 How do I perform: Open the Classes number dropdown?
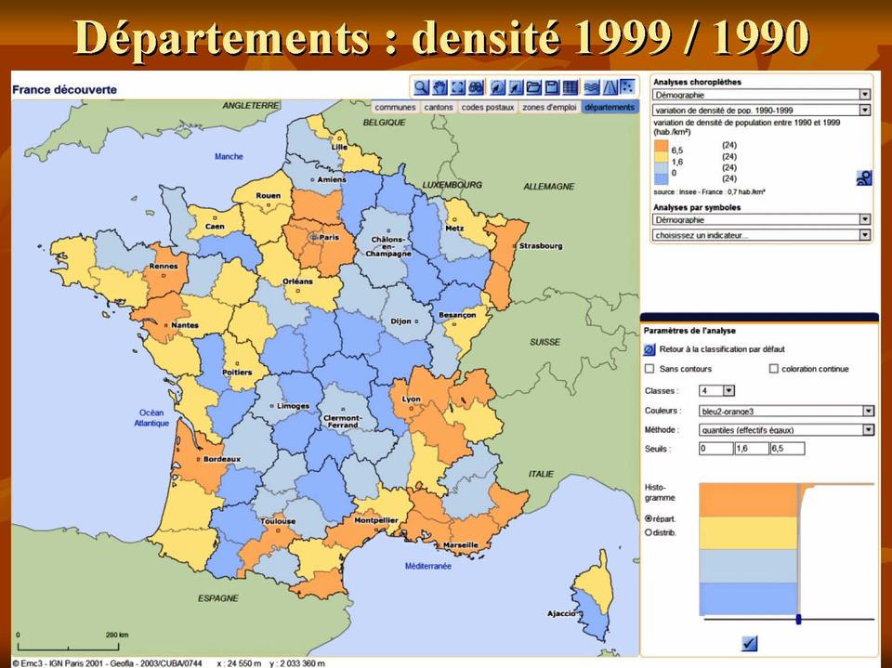(x=716, y=391)
